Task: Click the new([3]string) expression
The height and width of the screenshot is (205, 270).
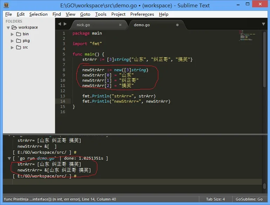Action: (x=131, y=70)
